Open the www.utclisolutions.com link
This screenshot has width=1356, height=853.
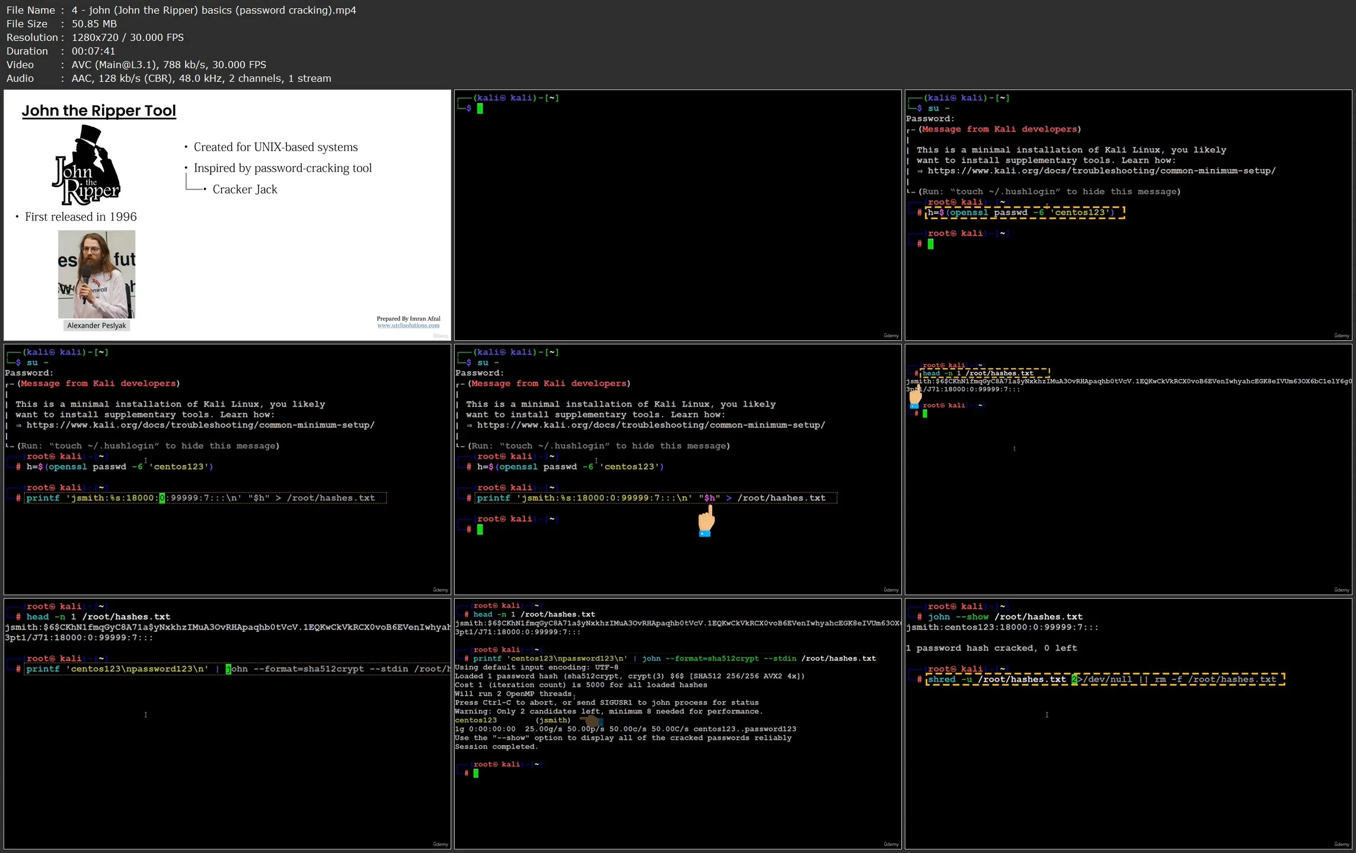coord(408,325)
